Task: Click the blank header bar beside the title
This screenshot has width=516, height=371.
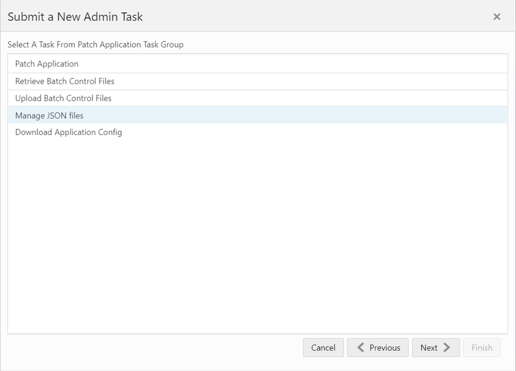Action: (x=316, y=16)
